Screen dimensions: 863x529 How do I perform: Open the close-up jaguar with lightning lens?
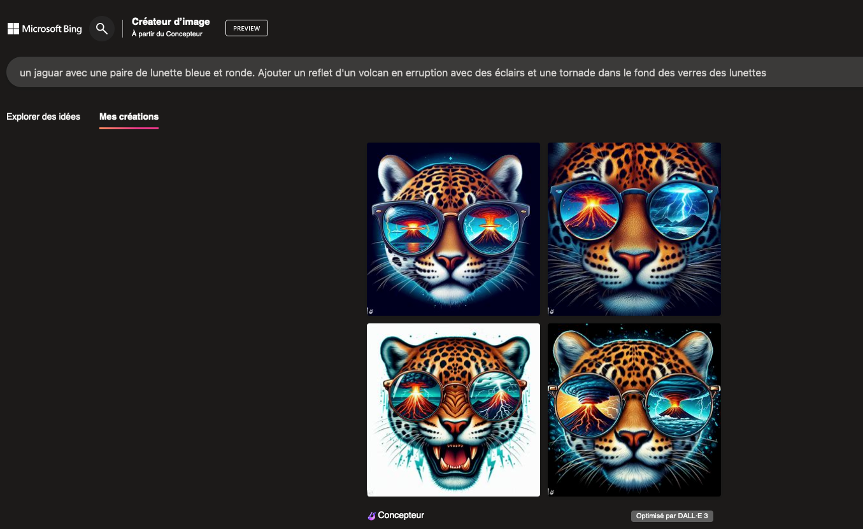634,229
